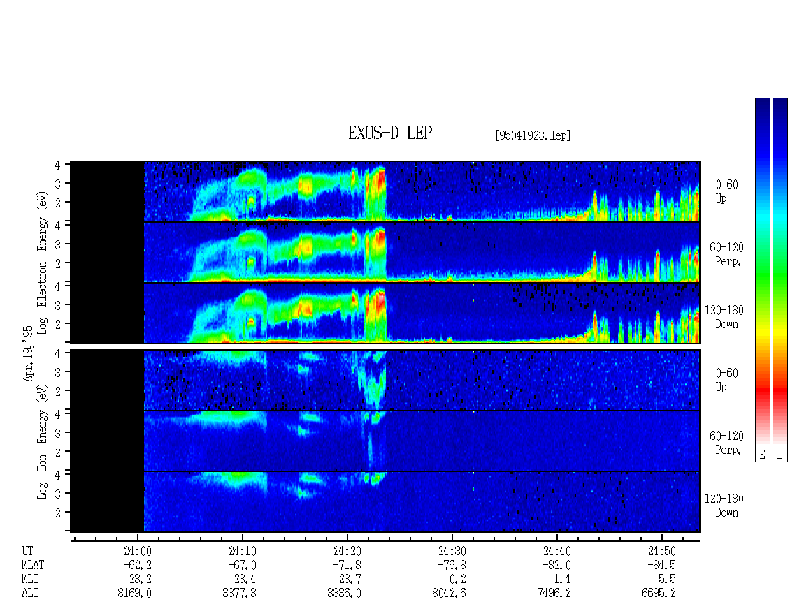Click the MLT row label
790x611 pixels.
[x=30, y=580]
